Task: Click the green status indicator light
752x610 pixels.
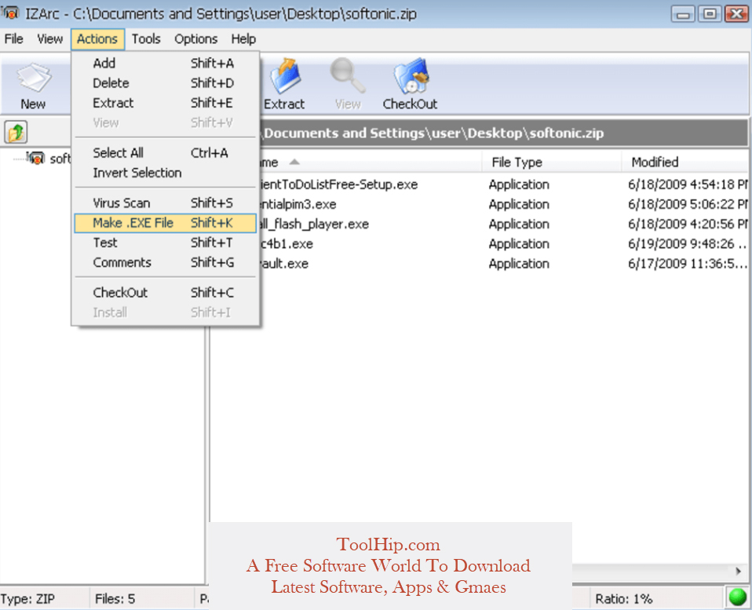Action: tap(737, 597)
